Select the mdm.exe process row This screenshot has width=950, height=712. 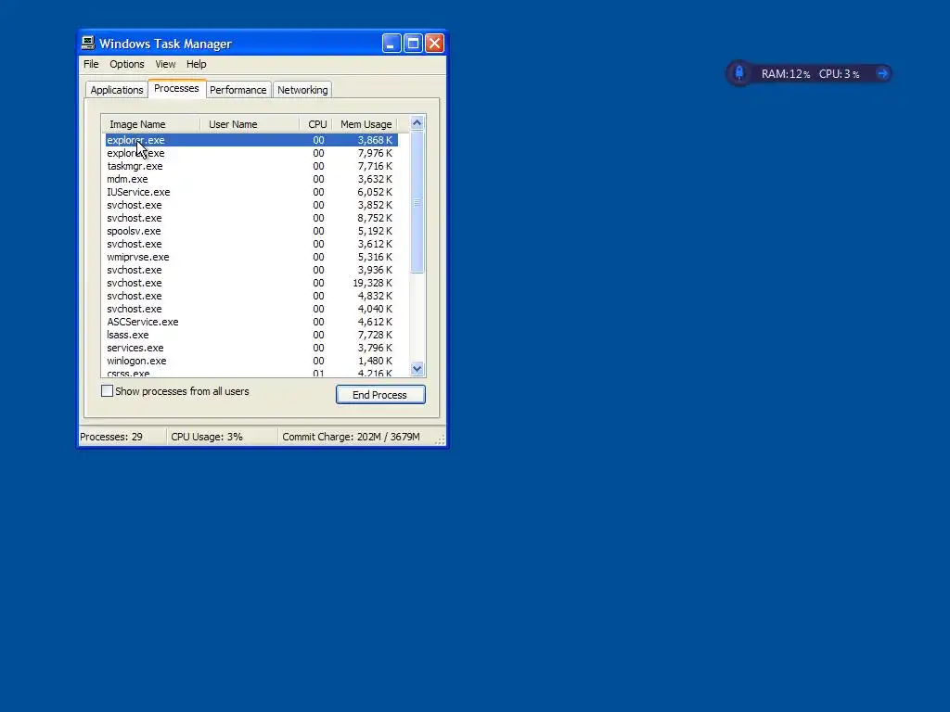click(251, 179)
